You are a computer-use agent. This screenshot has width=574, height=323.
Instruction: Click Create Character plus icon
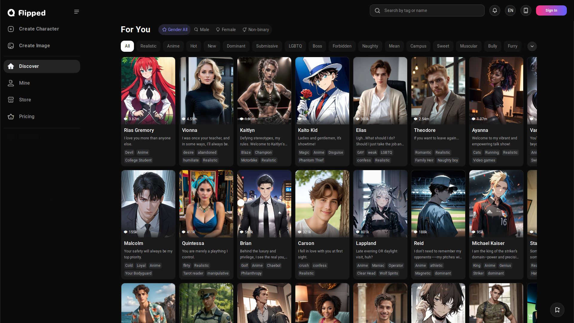(11, 29)
